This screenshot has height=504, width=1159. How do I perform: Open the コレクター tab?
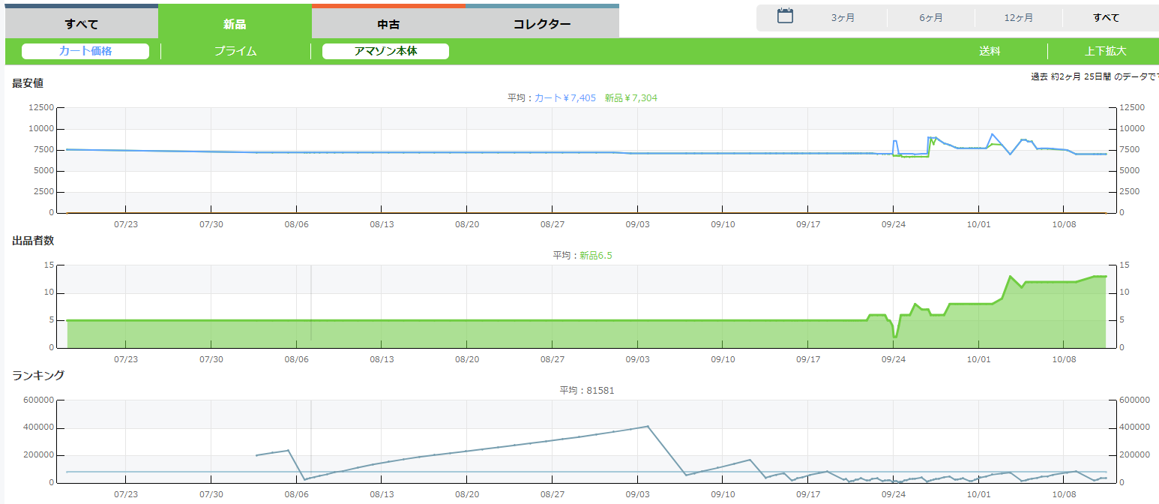tap(542, 24)
